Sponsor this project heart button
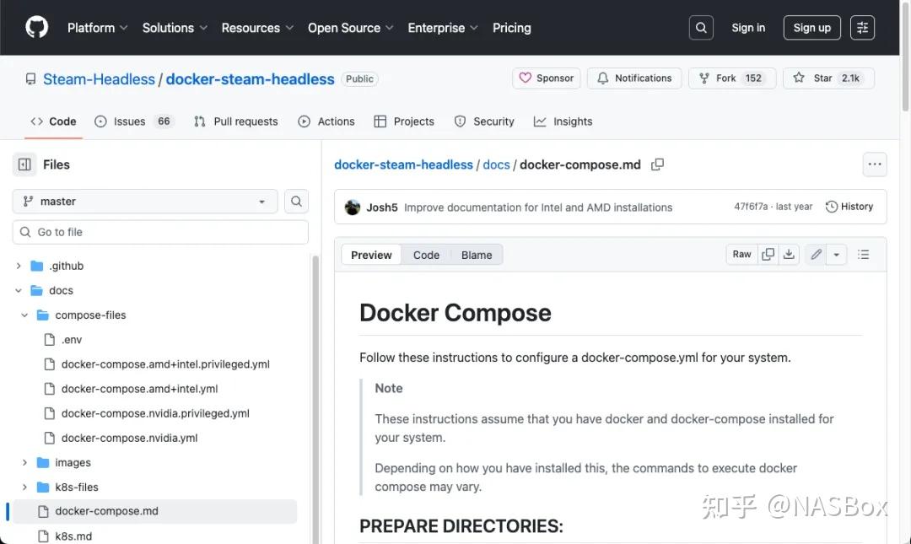The image size is (911, 544). [546, 78]
